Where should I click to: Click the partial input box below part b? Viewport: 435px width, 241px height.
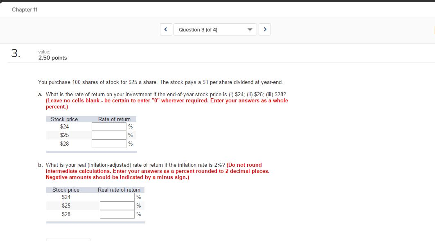pyautogui.click(x=69, y=240)
